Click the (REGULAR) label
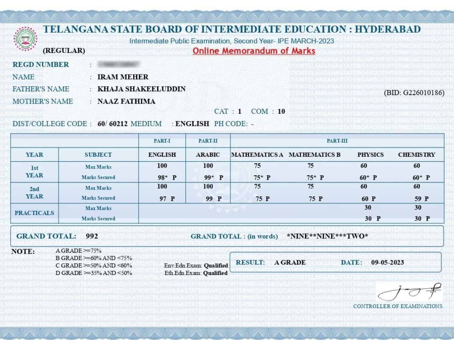Screen dimensions: 454x340 point(64,50)
